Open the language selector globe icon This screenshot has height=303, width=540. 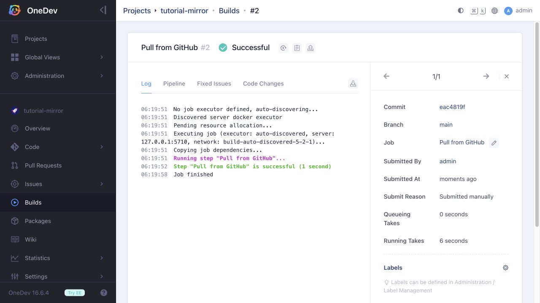495,11
